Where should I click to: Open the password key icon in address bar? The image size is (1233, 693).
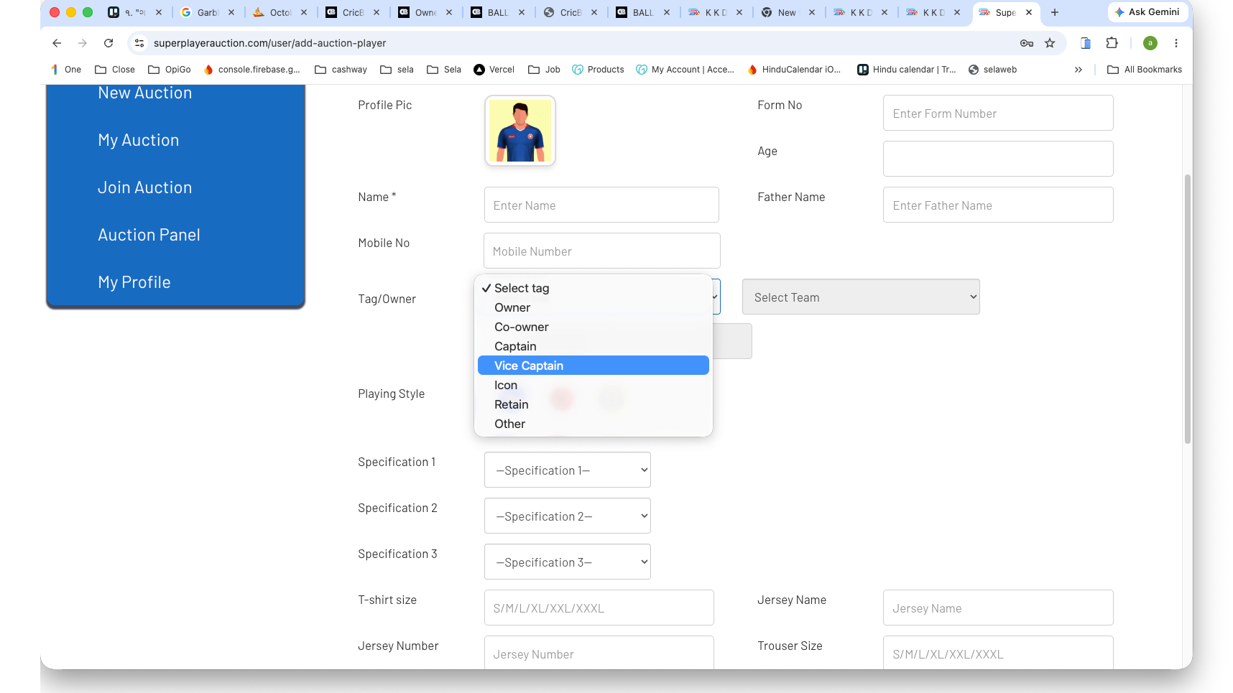click(1027, 43)
